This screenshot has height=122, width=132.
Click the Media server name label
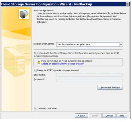pos(43,44)
